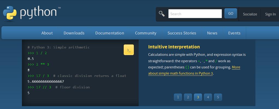
Task: Launch the interactive shell with yellow button
Action: 129,50
